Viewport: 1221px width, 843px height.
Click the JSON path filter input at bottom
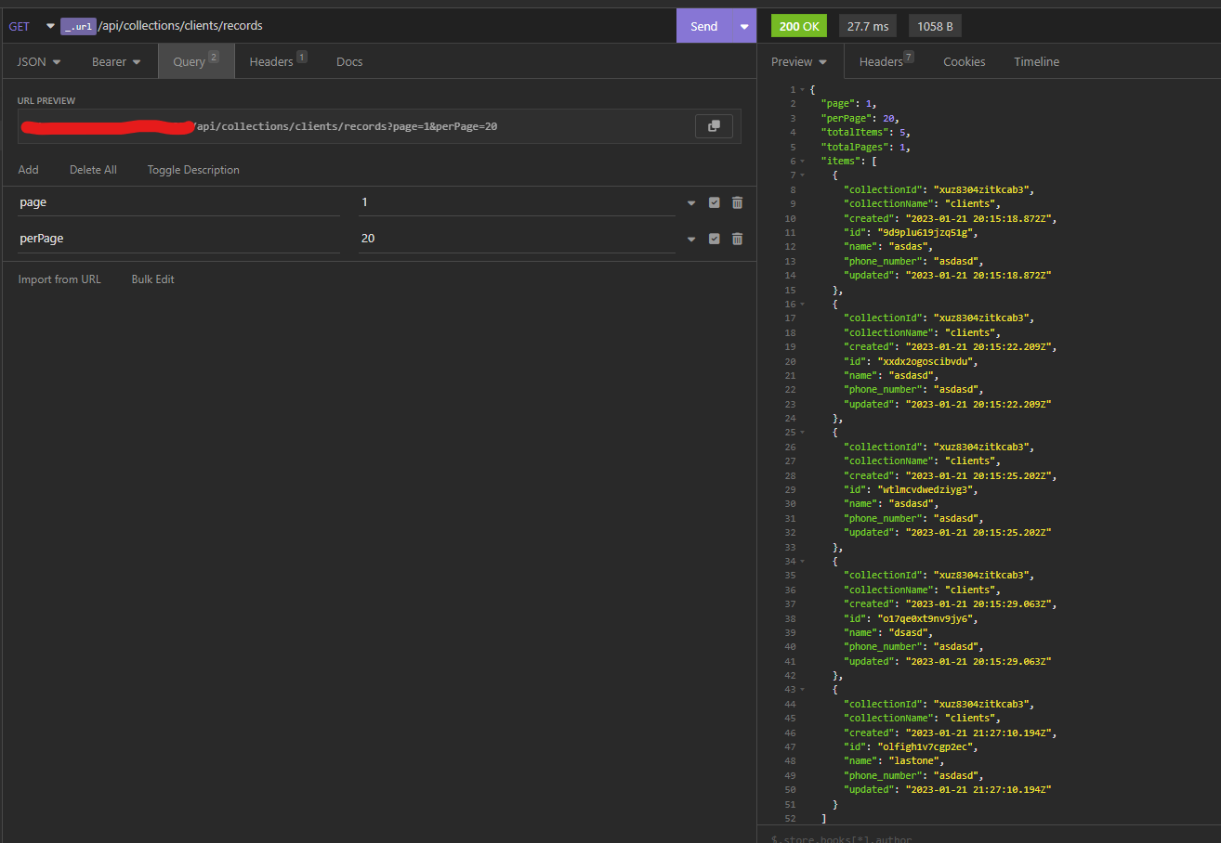tap(929, 837)
